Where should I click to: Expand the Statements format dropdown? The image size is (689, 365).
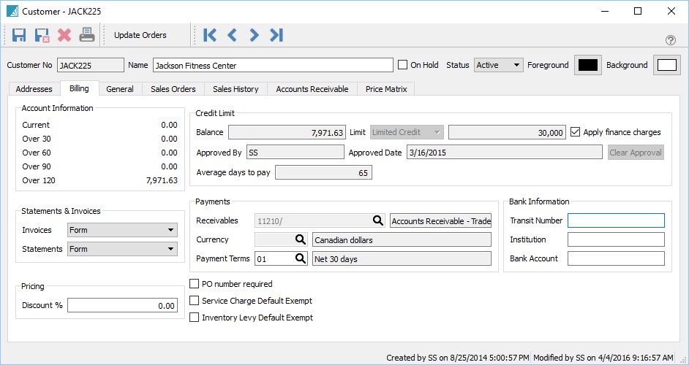point(121,249)
